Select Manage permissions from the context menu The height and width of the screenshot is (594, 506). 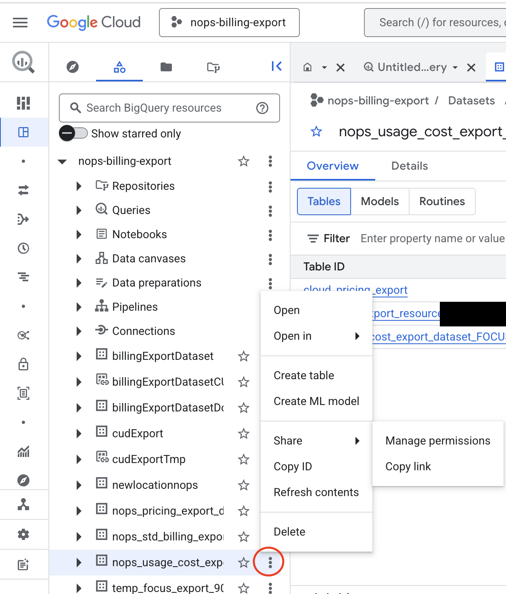click(437, 440)
